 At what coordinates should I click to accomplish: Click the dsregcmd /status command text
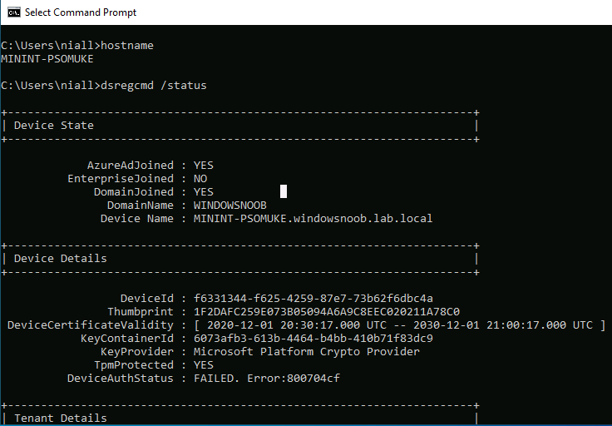[154, 86]
